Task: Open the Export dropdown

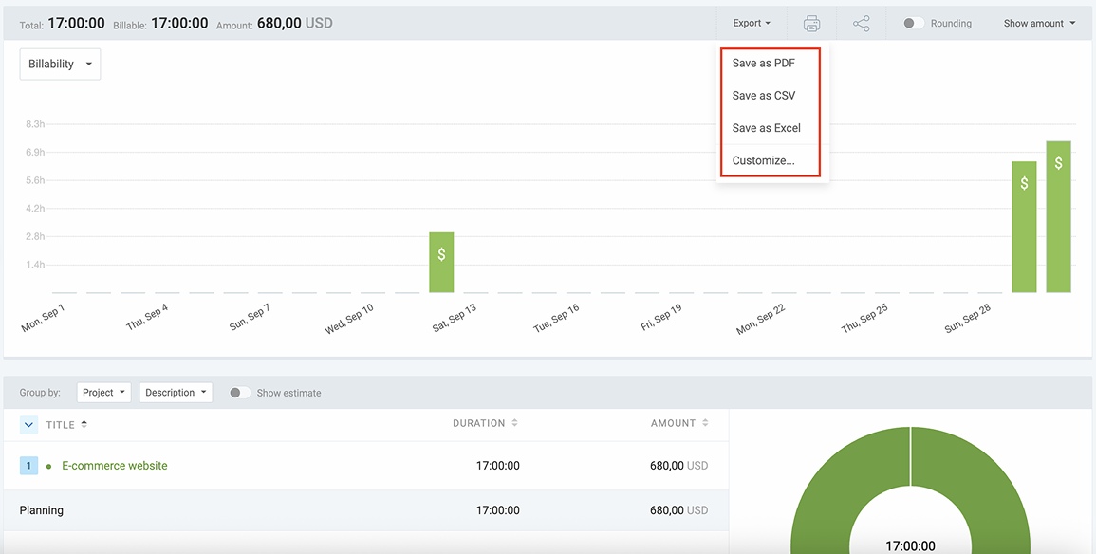Action: 751,22
